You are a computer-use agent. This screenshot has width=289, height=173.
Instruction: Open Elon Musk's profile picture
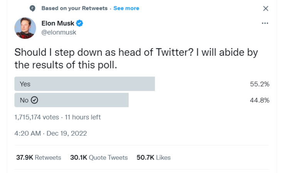[x=25, y=28]
